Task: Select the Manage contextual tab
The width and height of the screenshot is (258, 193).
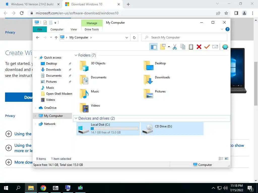Action: (x=92, y=23)
